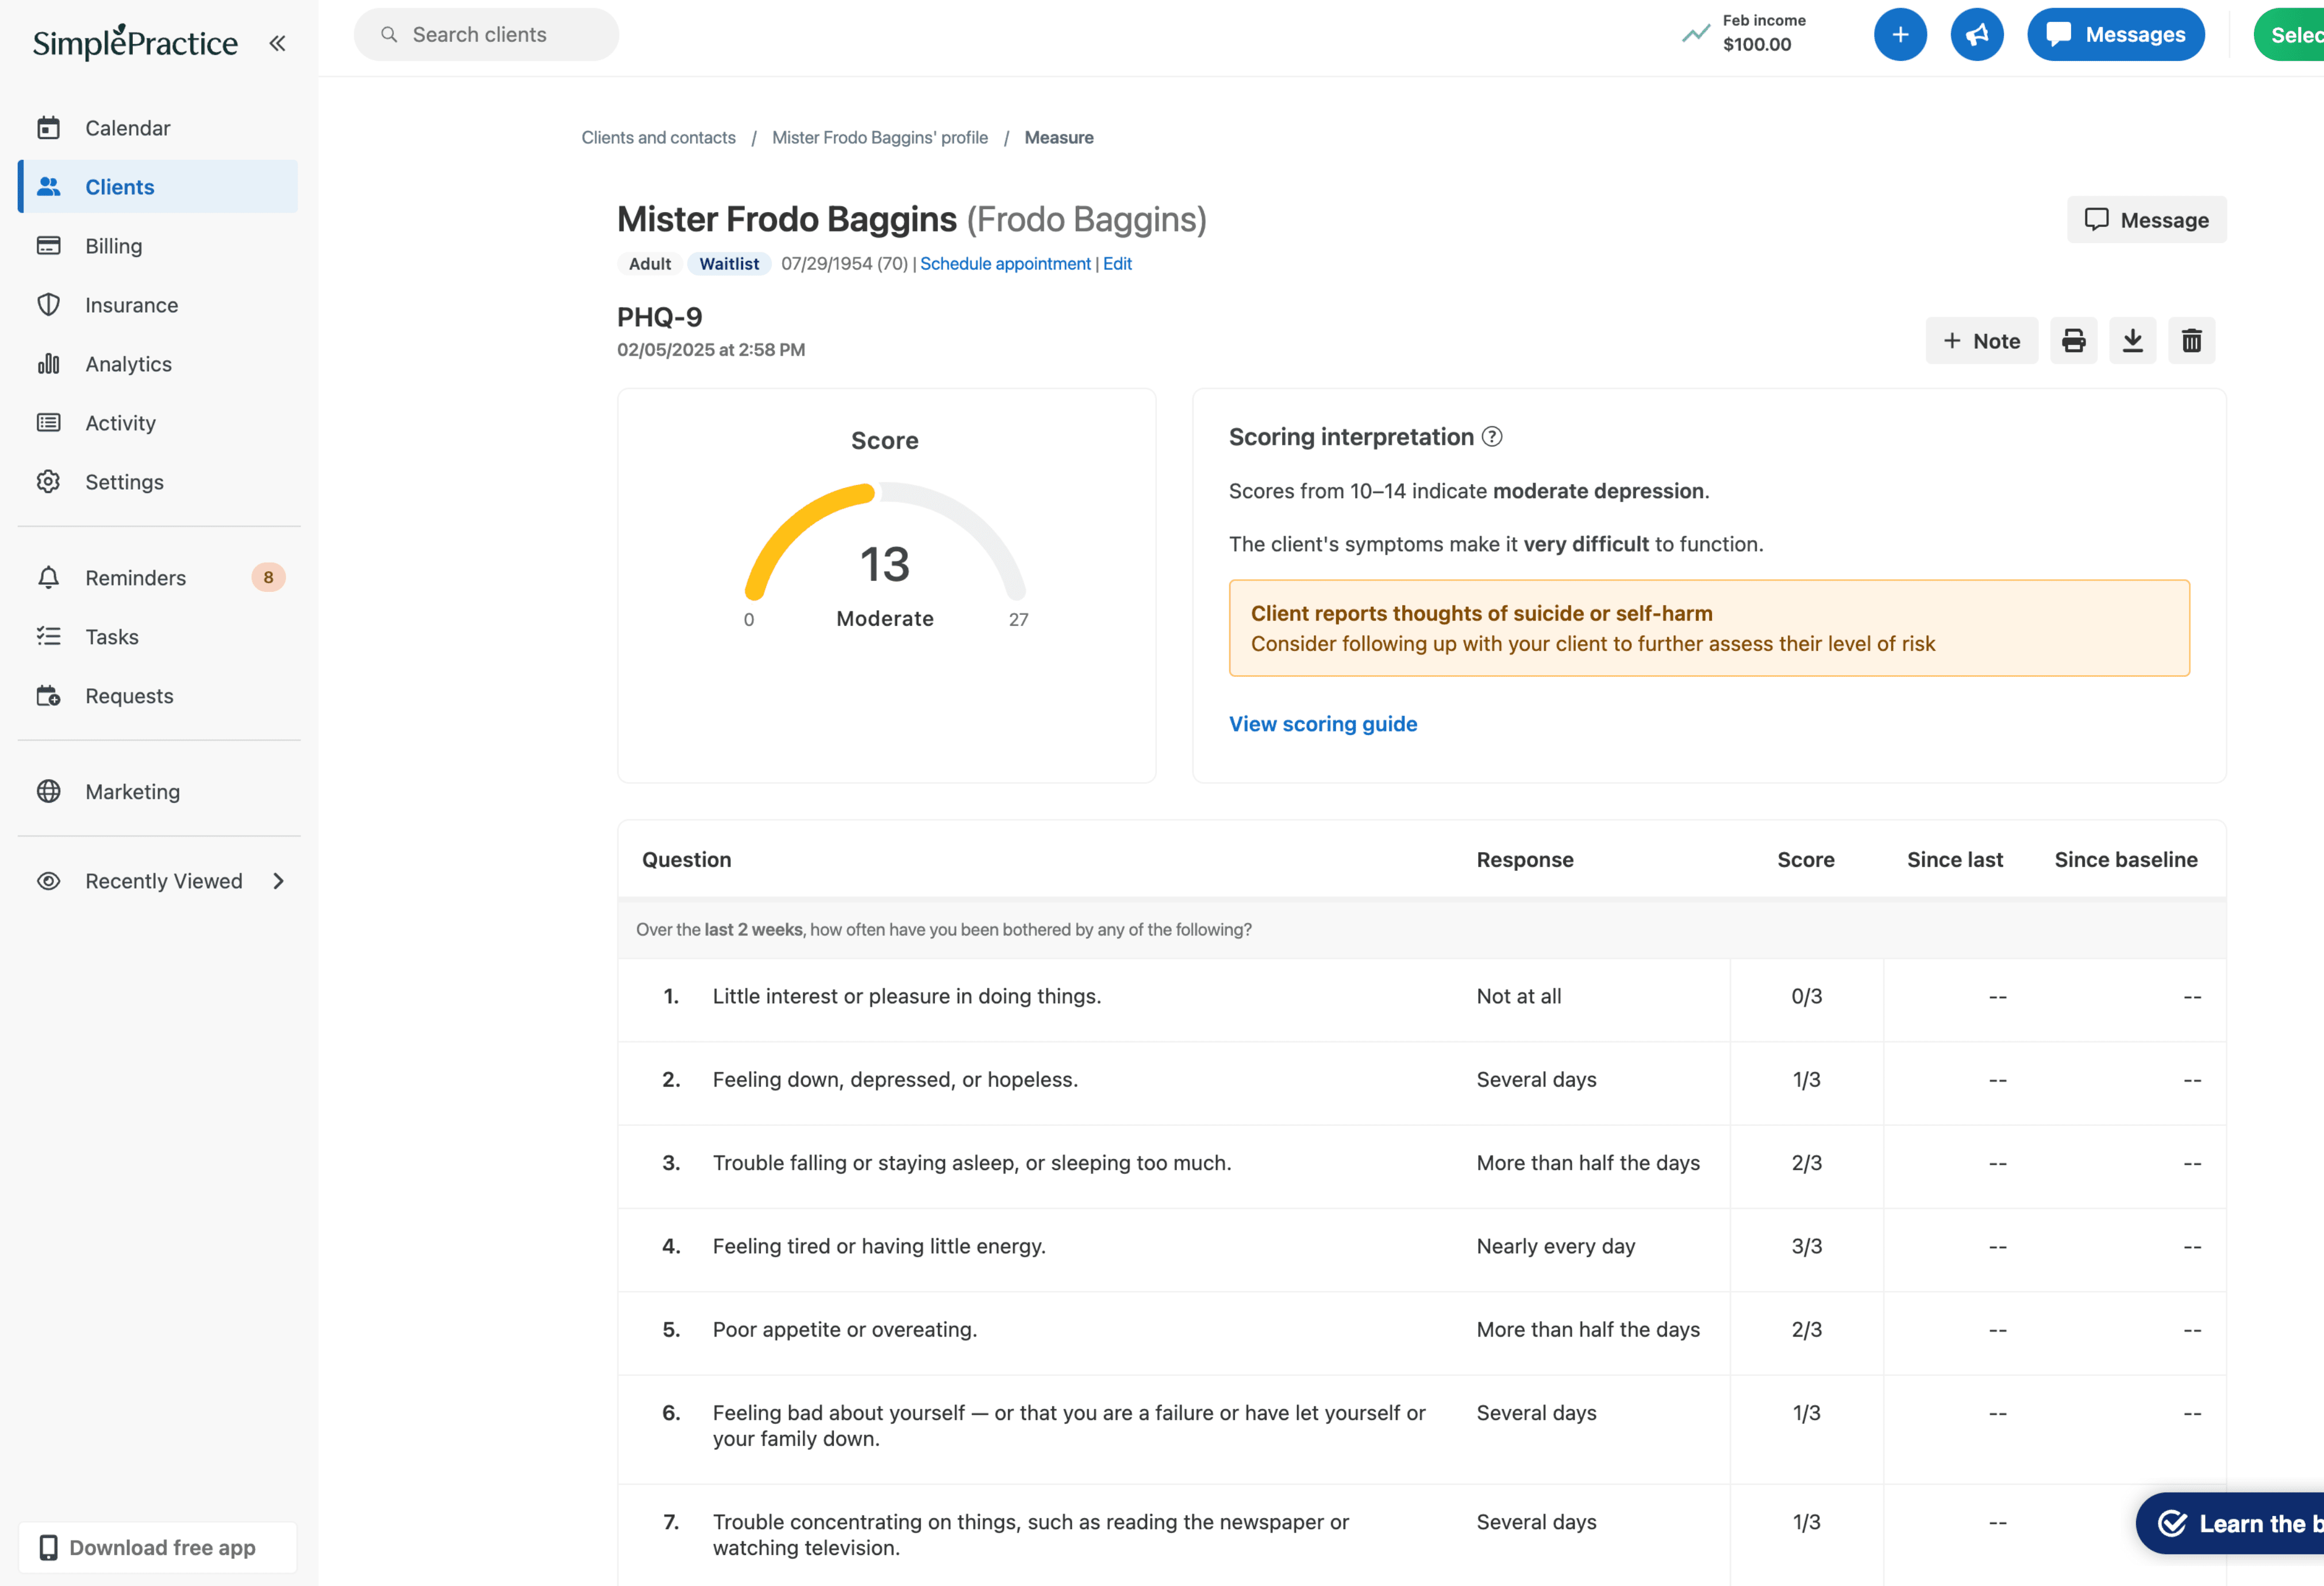The image size is (2324, 1586).
Task: Click Schedule appointment link
Action: (x=1004, y=264)
